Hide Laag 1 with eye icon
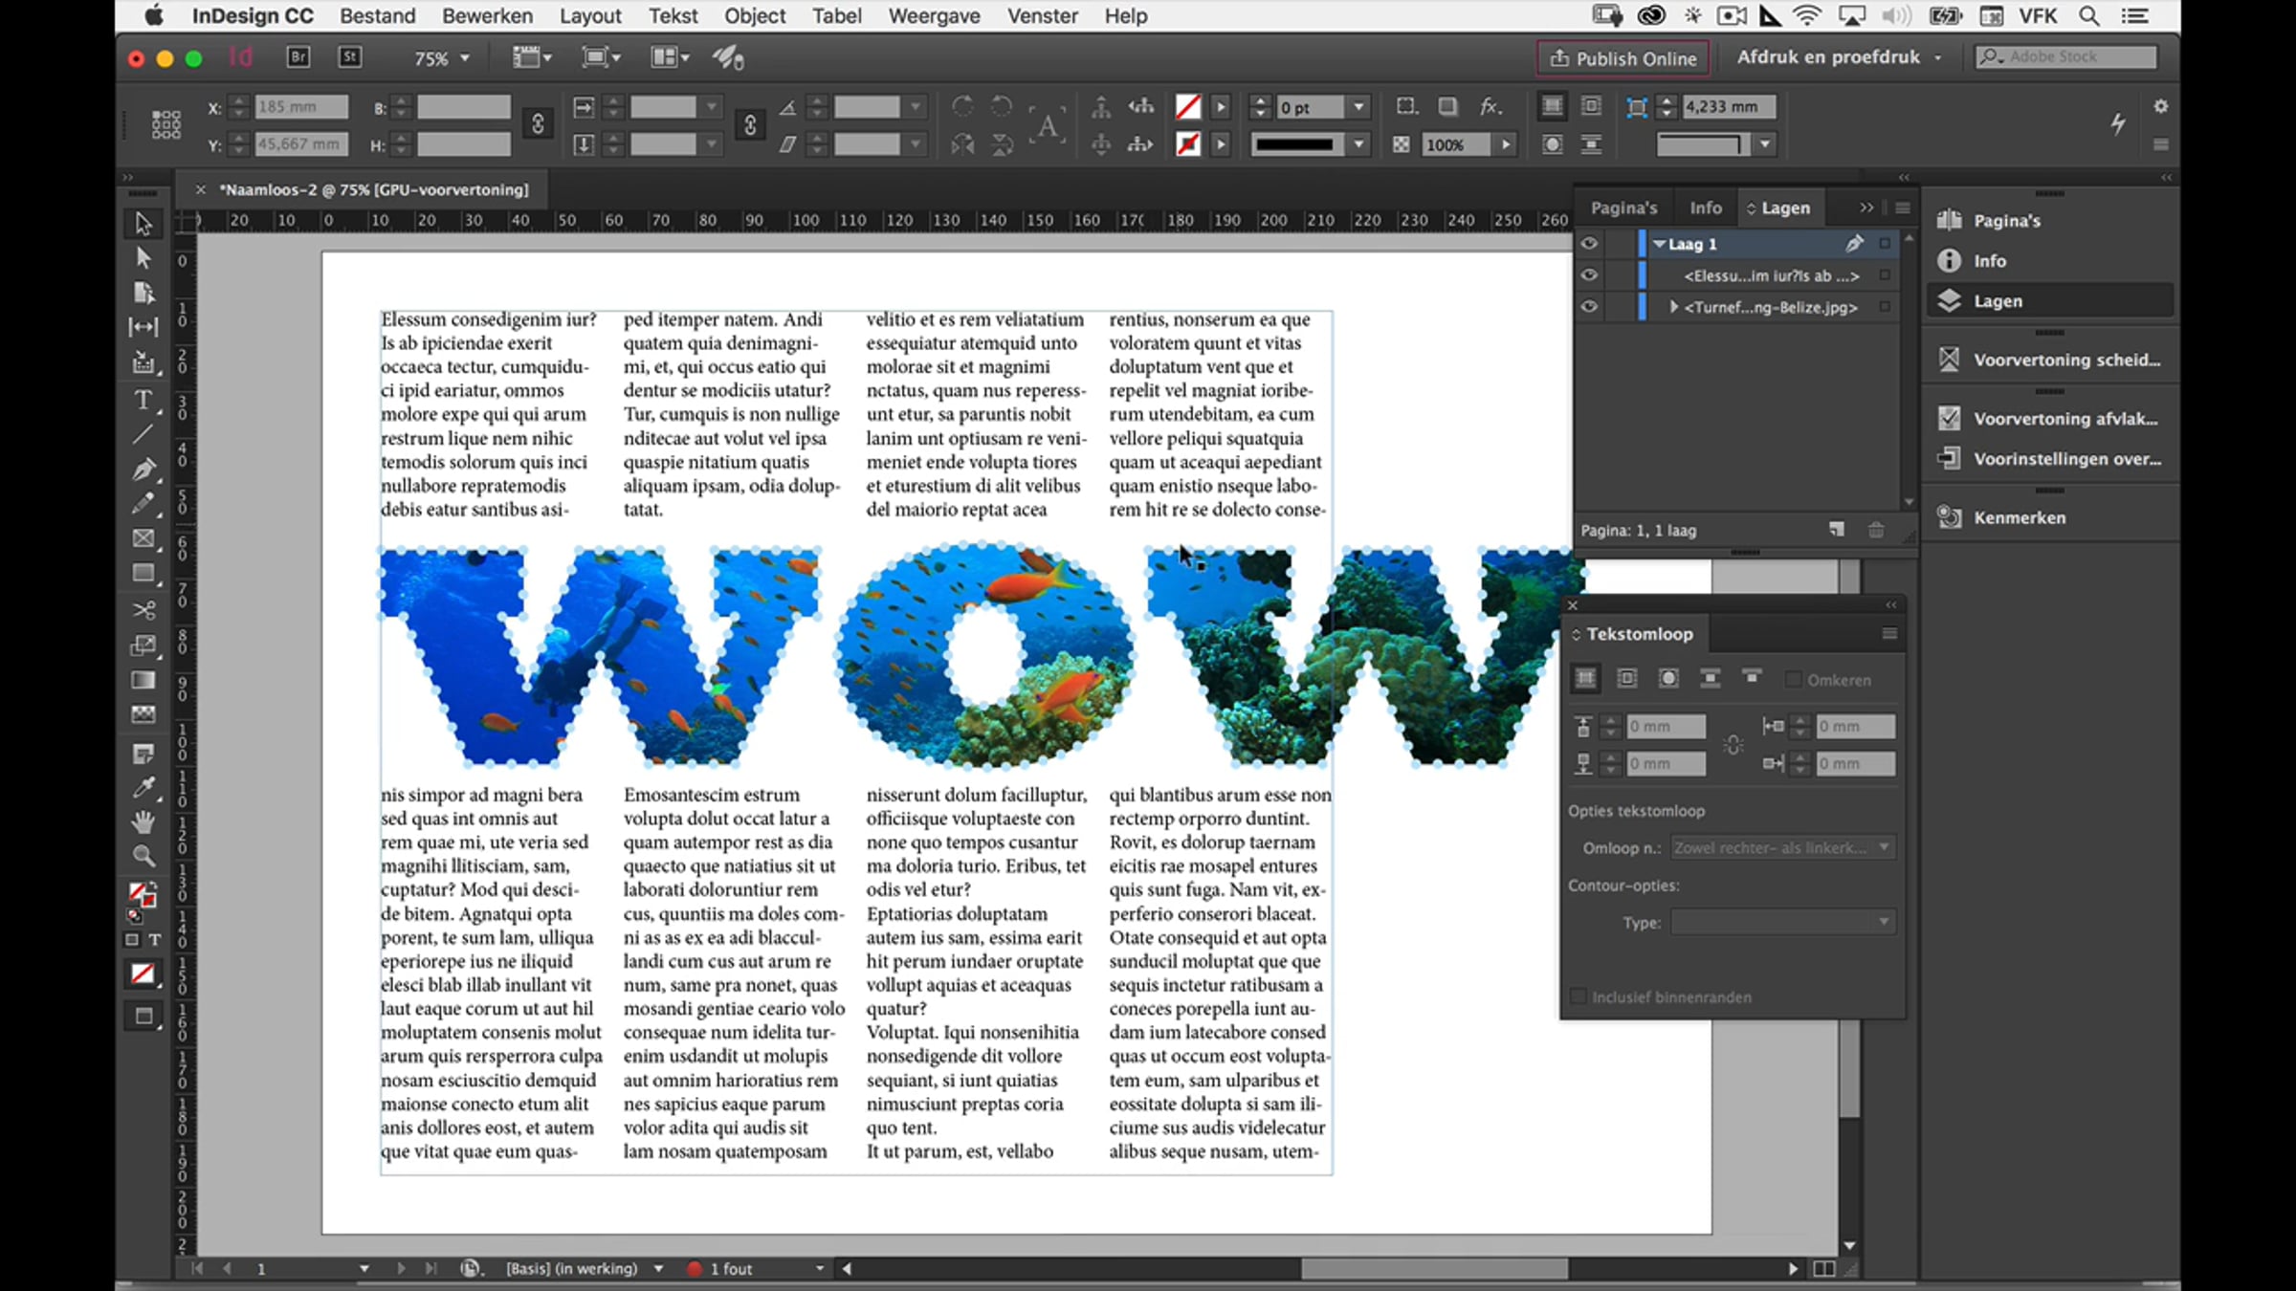Screen dimensions: 2296x1291 [1589, 244]
